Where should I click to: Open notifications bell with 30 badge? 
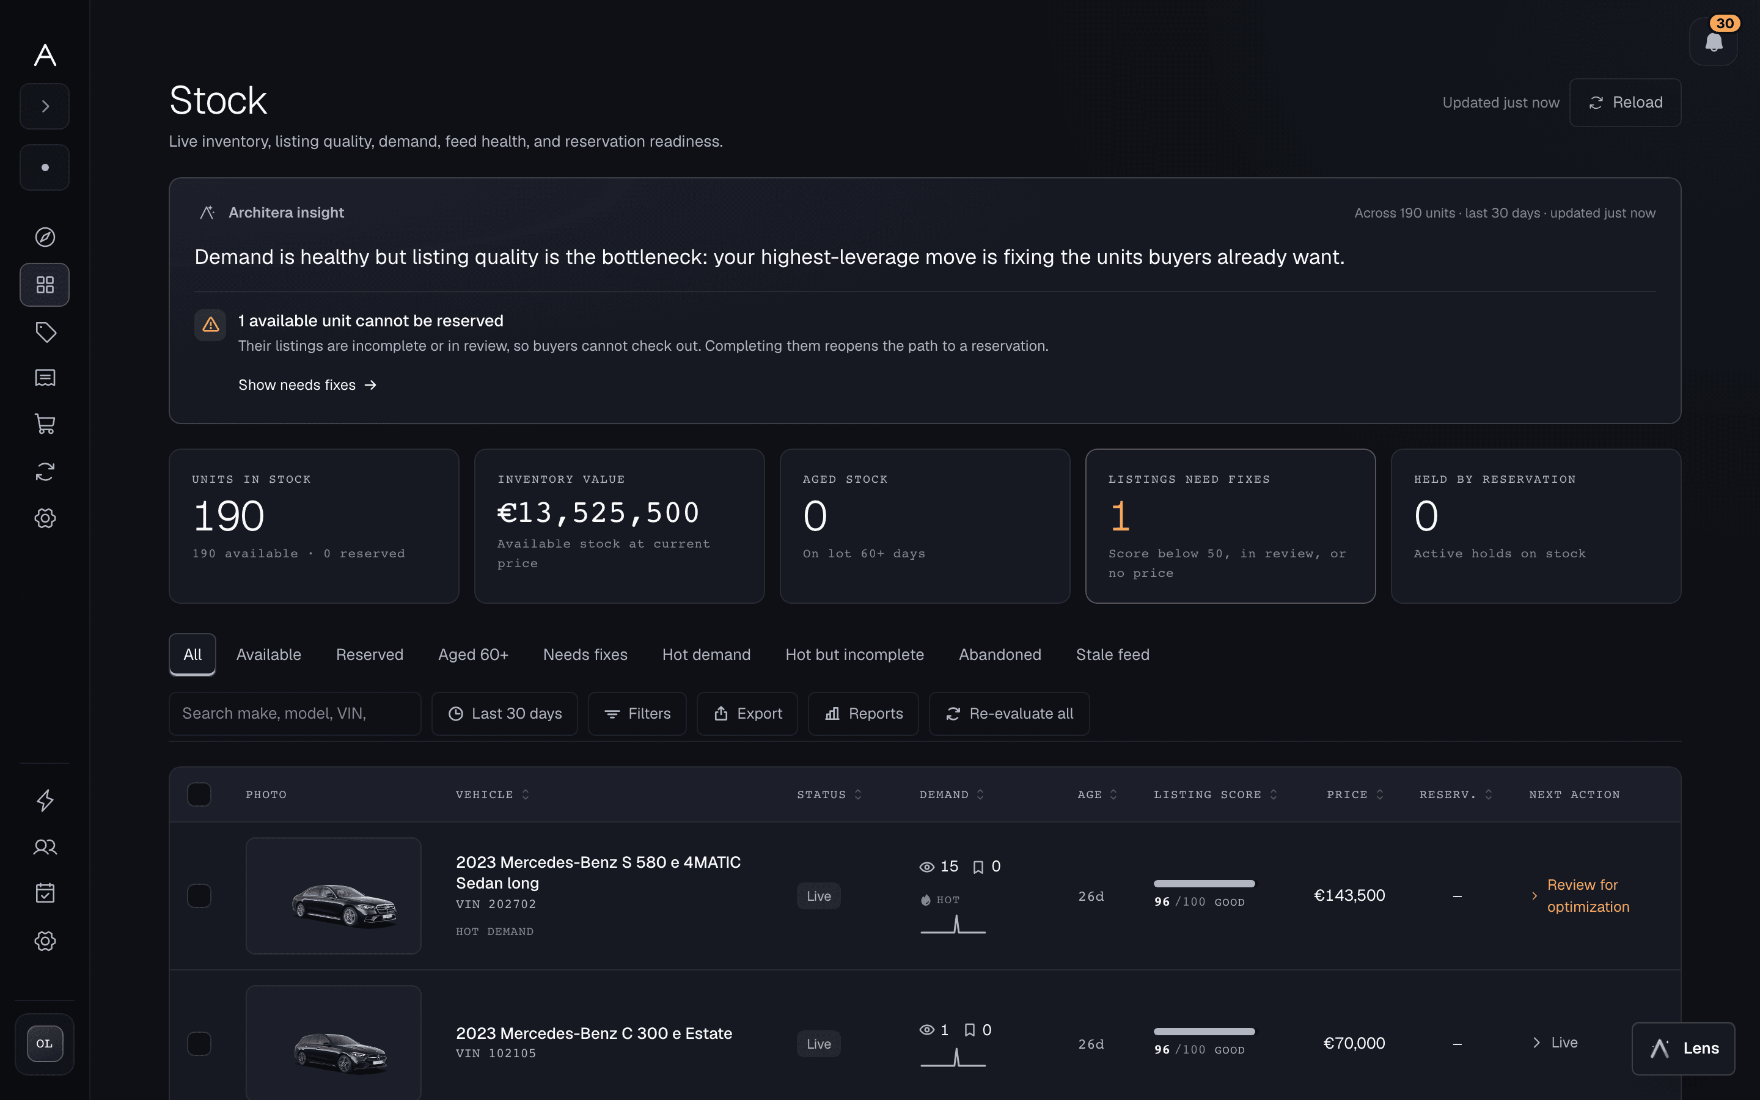(x=1714, y=42)
